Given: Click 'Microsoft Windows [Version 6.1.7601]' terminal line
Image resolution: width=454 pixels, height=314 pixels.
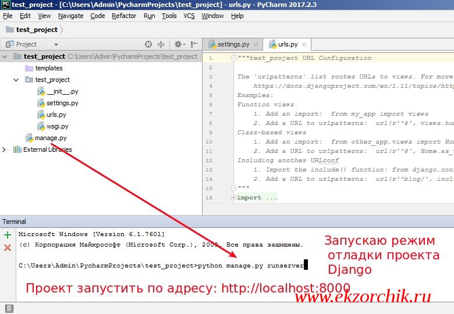Looking at the screenshot, I should (91, 234).
